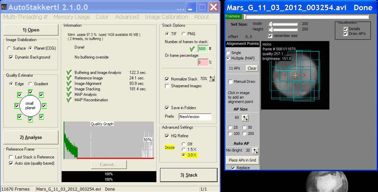Select AP size 50
This screenshot has width=378, height=192.
245,127
